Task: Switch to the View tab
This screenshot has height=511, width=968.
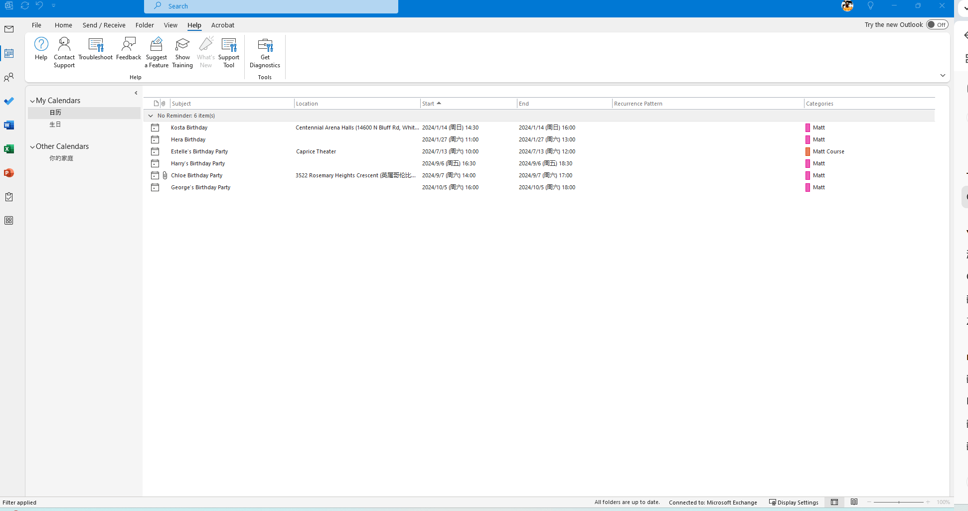Action: [170, 25]
